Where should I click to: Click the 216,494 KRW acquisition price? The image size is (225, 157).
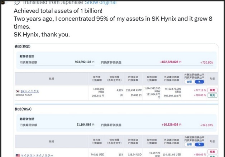point(134,90)
